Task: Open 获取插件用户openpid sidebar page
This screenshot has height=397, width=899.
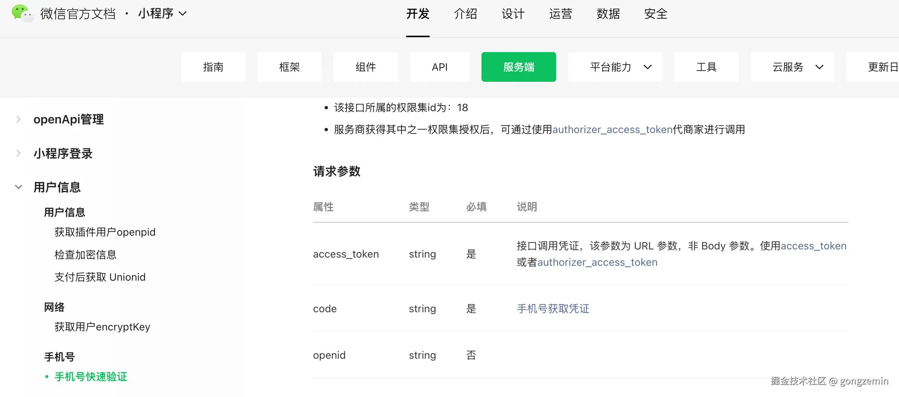Action: (105, 232)
